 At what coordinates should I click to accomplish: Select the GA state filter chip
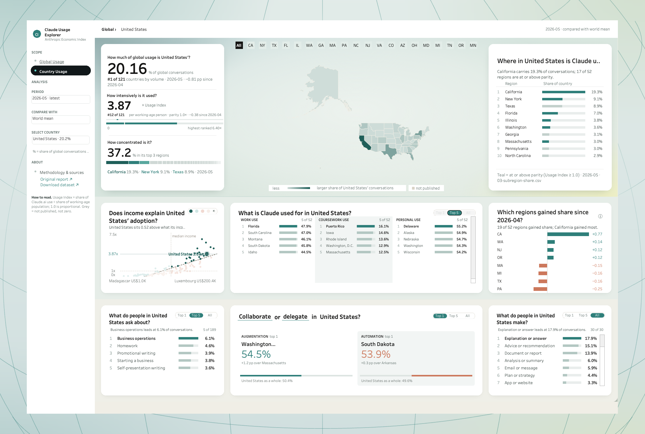pos(321,45)
